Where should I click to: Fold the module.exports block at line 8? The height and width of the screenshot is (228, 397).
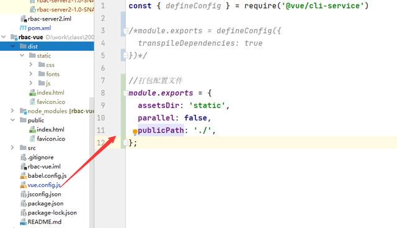(x=125, y=93)
